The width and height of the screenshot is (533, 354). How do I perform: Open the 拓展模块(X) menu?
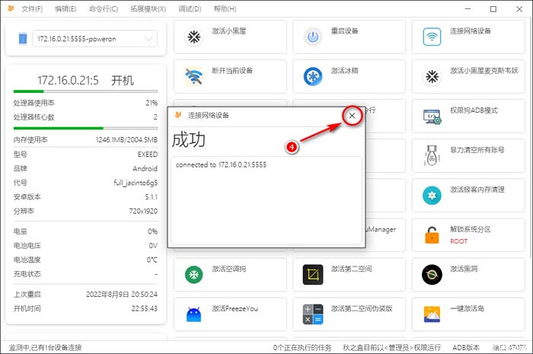pos(148,9)
